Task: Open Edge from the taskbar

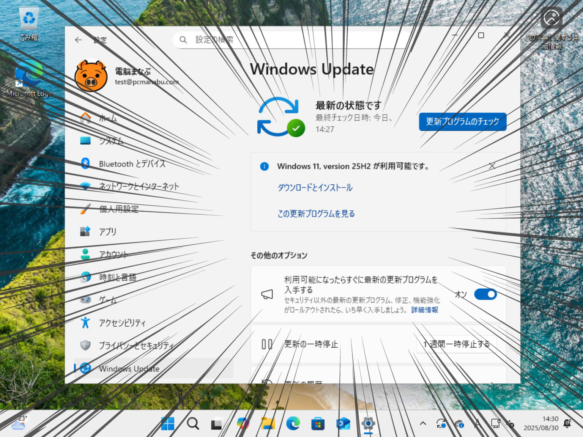Action: point(293,423)
